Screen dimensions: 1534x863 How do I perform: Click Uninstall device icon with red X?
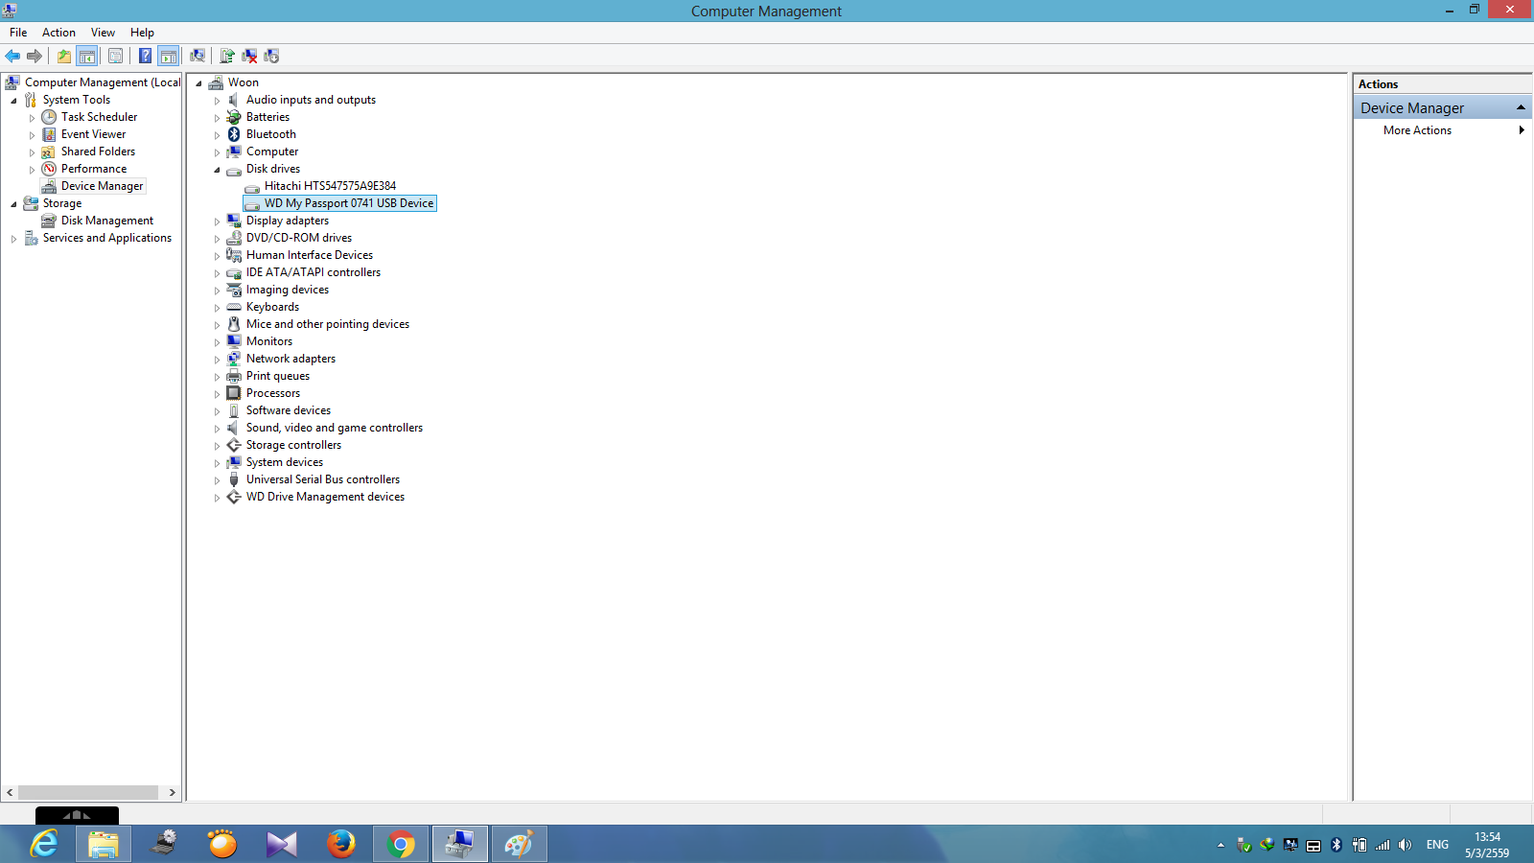point(249,56)
